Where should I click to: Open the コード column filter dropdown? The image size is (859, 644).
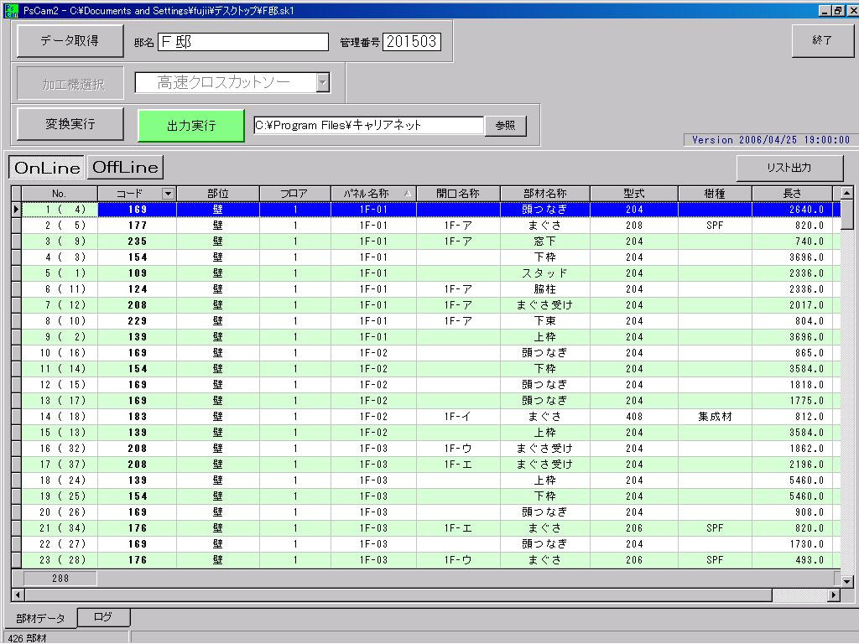(168, 194)
